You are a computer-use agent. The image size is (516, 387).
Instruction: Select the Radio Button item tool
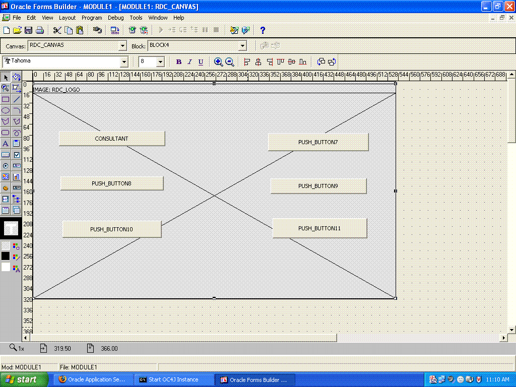(6, 166)
